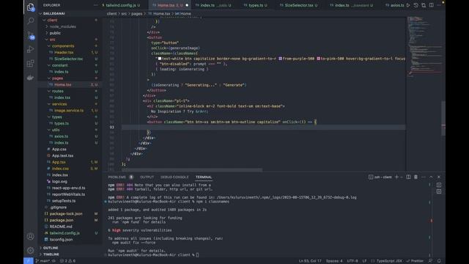Open the Docker view in activity bar
Screen dimensions: 469x264
coord(31,78)
